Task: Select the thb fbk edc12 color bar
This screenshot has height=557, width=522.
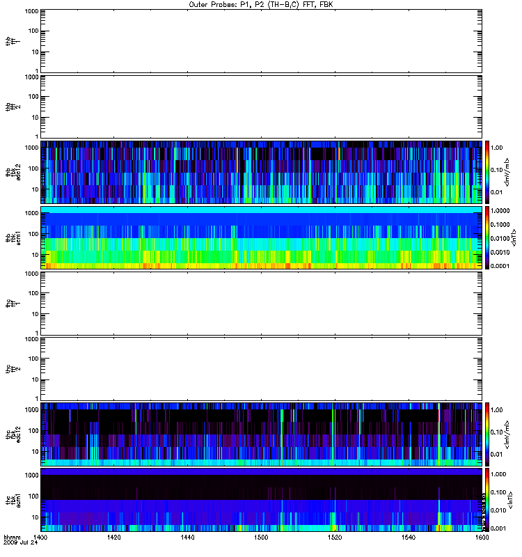Action: (487, 172)
